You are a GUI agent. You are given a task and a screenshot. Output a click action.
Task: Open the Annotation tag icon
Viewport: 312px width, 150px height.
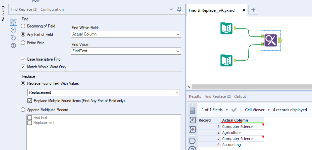coord(13,38)
